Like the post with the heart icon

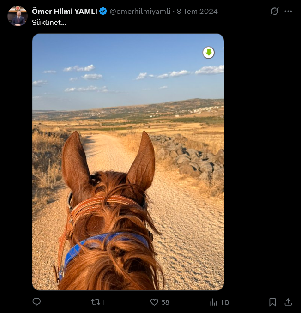point(154,302)
